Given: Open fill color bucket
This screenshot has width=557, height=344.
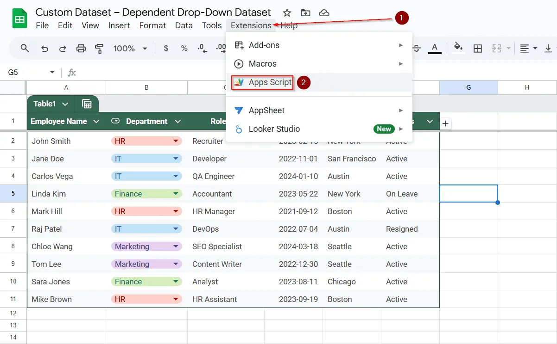Looking at the screenshot, I should click(458, 48).
